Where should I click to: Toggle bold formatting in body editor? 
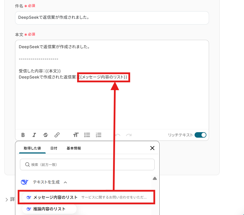tap(23, 135)
